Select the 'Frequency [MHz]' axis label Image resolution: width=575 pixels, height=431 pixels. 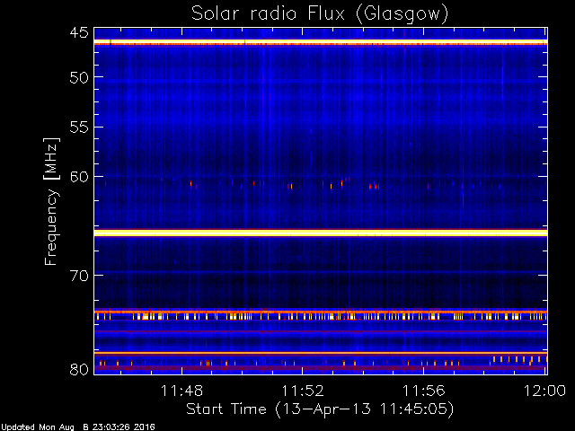point(51,201)
